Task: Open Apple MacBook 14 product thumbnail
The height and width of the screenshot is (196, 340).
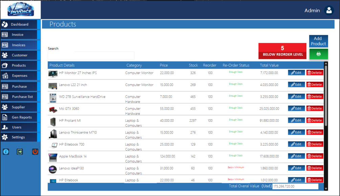Action: pyautogui.click(x=53, y=157)
